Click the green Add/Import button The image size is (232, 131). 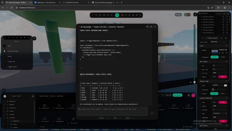tap(177, 95)
